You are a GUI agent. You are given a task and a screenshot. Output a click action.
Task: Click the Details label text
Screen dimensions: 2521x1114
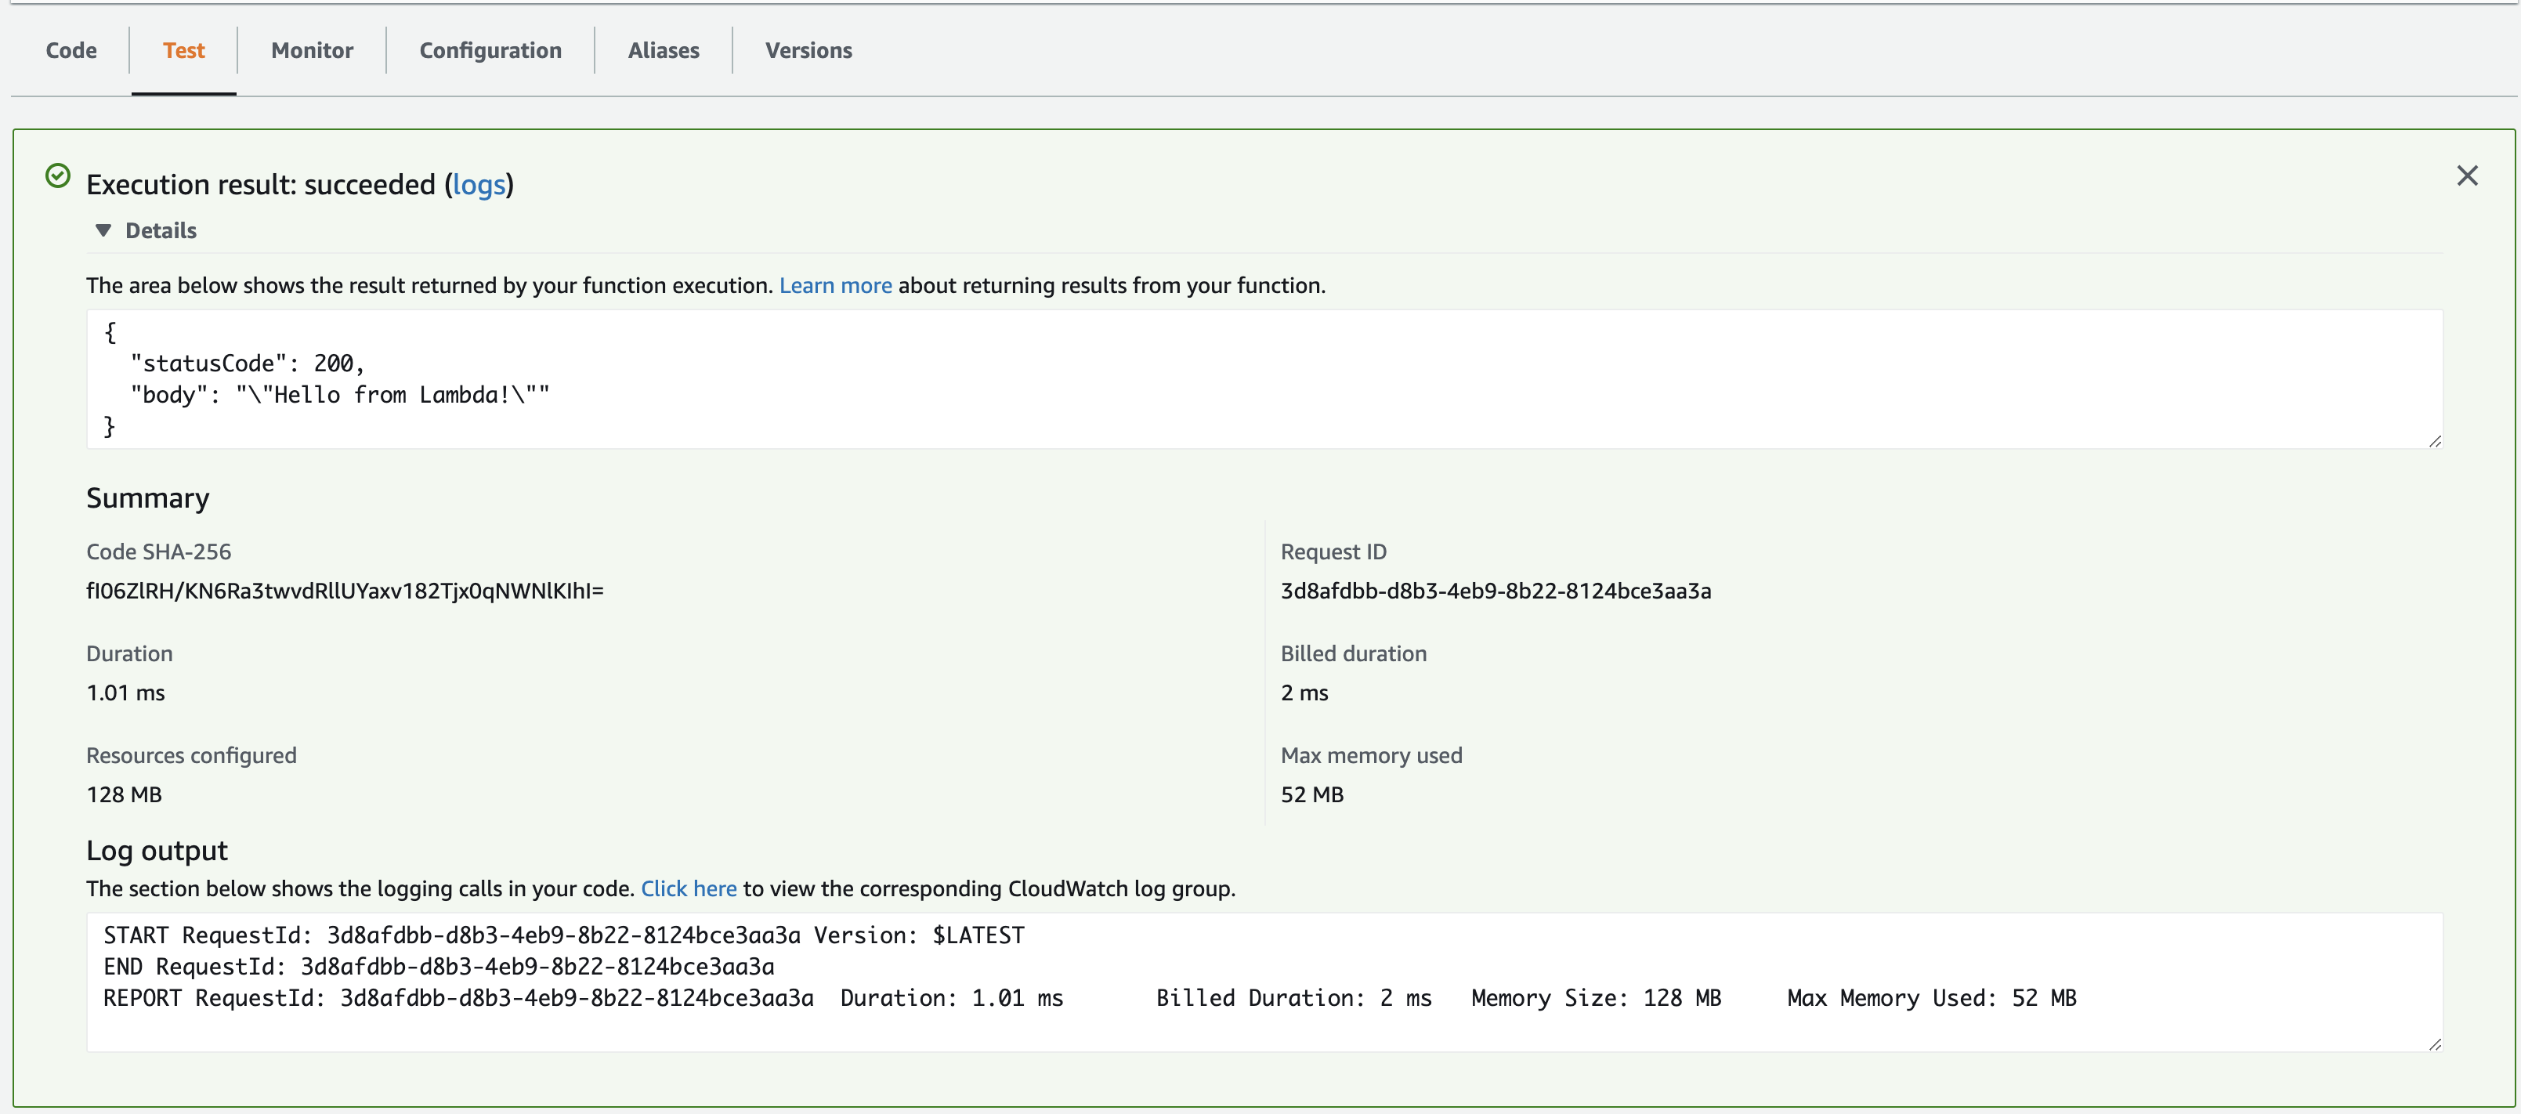pyautogui.click(x=161, y=230)
